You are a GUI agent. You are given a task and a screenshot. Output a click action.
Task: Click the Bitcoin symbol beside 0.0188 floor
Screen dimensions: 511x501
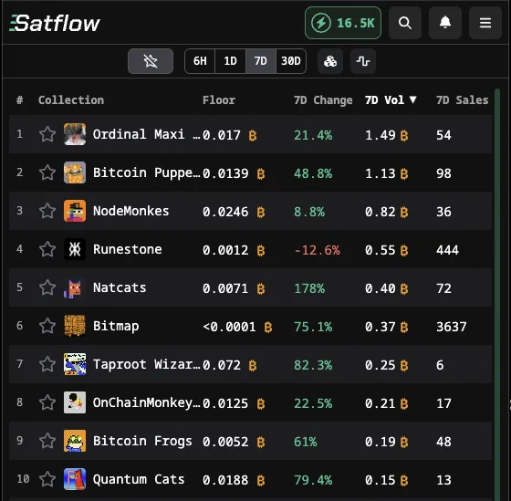[261, 480]
